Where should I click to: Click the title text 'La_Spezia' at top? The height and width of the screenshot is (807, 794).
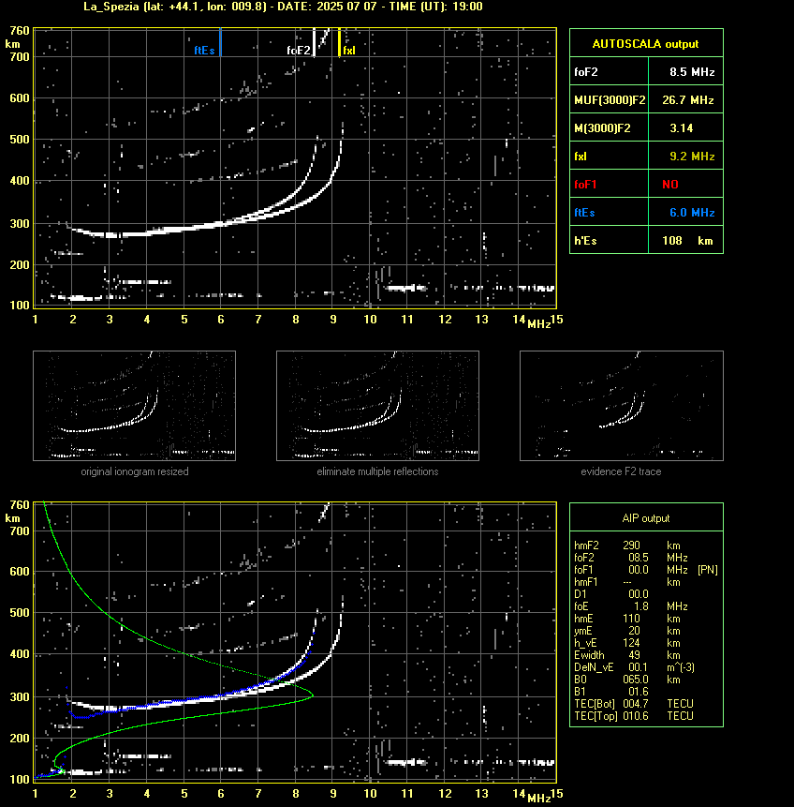click(x=111, y=7)
